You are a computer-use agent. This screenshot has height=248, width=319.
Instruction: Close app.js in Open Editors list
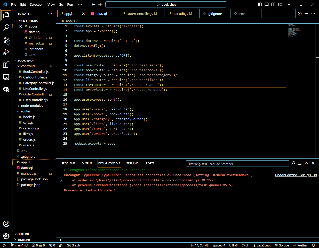pos(21,26)
